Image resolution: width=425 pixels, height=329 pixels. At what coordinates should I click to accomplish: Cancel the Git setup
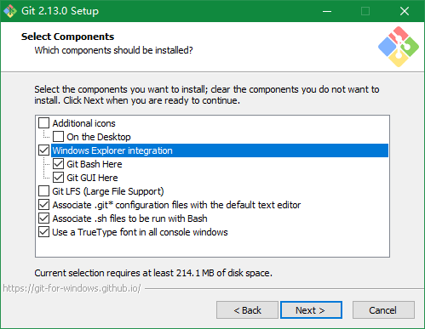383,310
